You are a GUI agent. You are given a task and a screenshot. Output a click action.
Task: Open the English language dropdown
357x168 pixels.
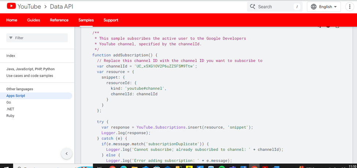point(324,7)
